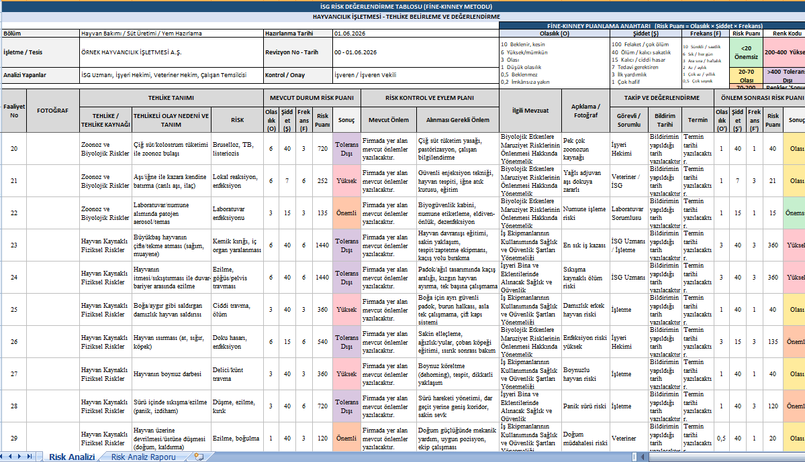Click the pink 'Yüksek' Sonuç cell in row 21

click(x=346, y=181)
